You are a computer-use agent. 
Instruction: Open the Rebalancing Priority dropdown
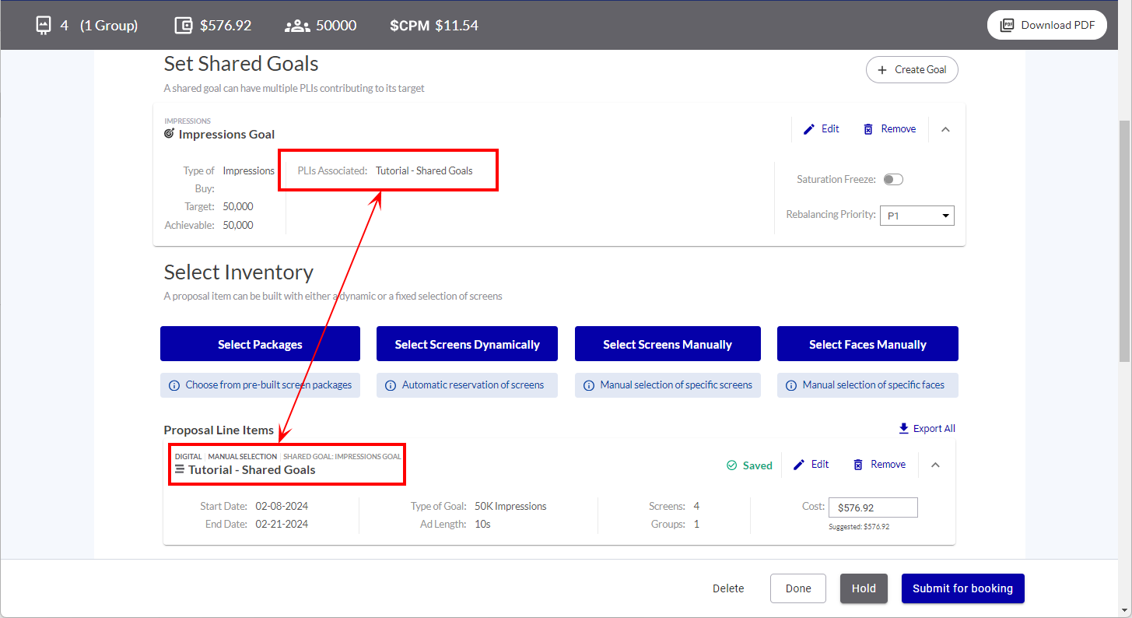916,216
